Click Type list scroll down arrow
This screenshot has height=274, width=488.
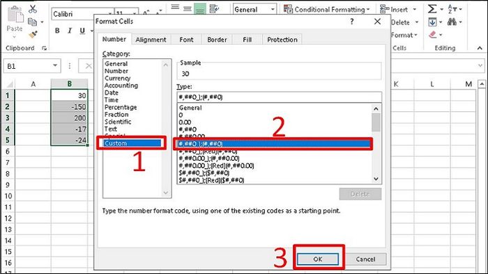point(376,179)
